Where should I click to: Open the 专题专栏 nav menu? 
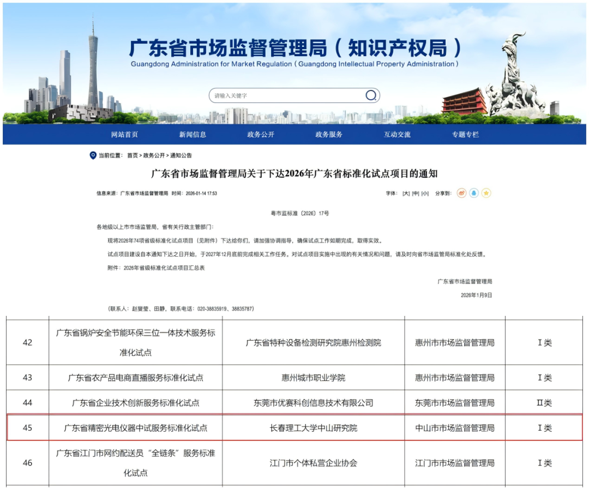(x=465, y=135)
